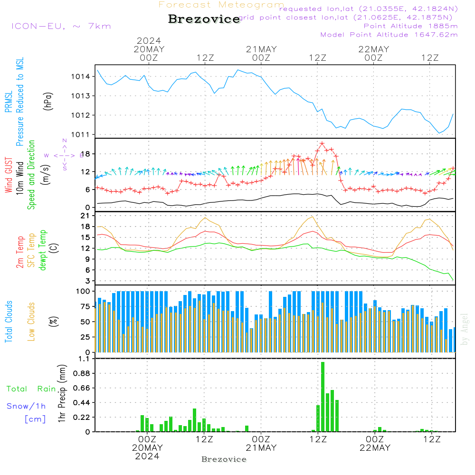Screen dimensions: 475x475
Task: Click the '1hr Precip (mm)' axis label
Action: click(x=62, y=393)
